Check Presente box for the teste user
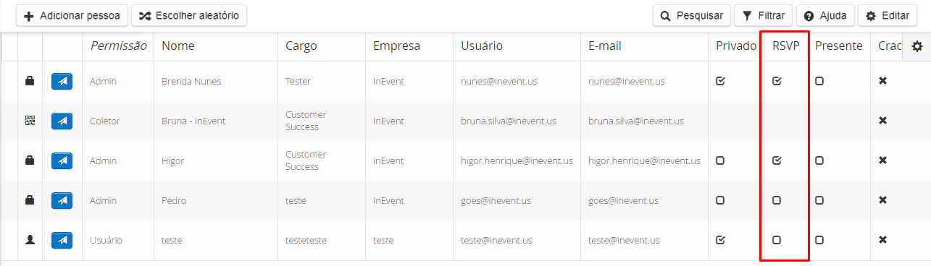This screenshot has width=931, height=266. pyautogui.click(x=819, y=240)
